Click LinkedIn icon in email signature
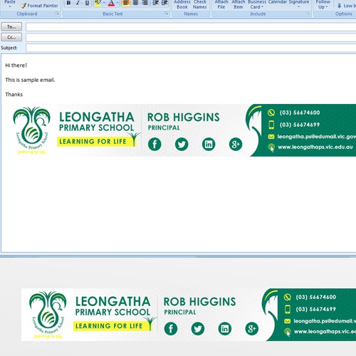The width and height of the screenshot is (356, 356). point(209,144)
